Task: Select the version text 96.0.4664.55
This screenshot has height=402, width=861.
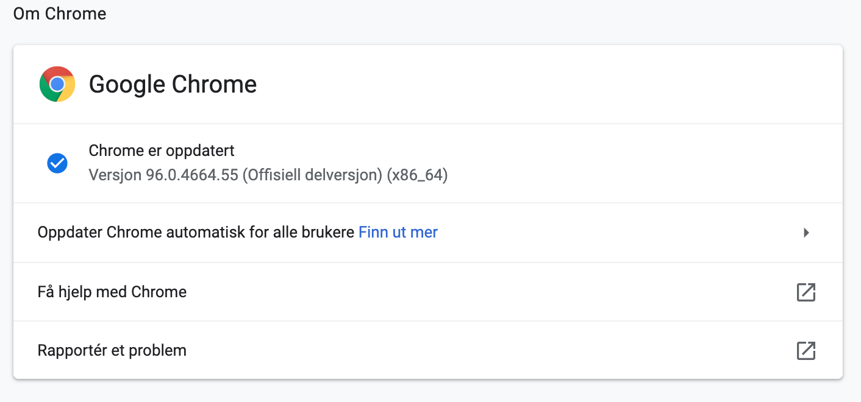Action: [x=268, y=175]
